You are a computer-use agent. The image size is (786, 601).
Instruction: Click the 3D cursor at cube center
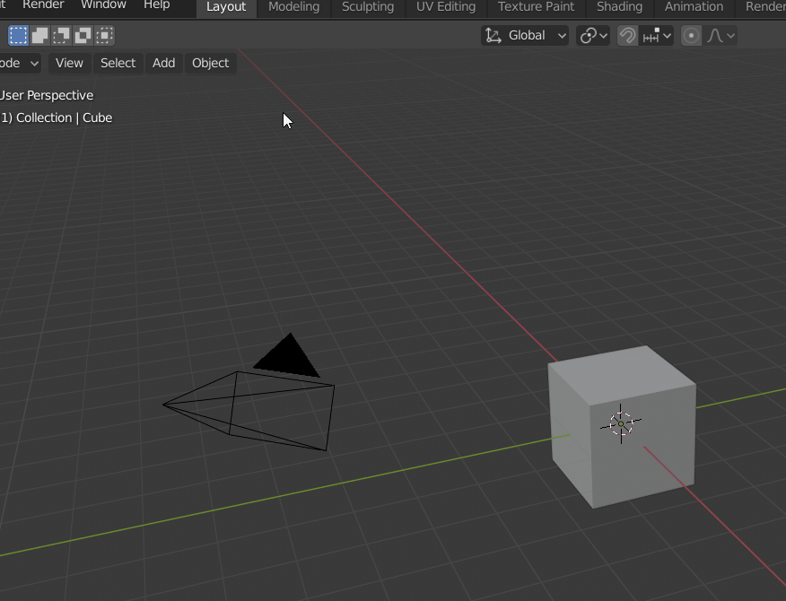point(621,424)
